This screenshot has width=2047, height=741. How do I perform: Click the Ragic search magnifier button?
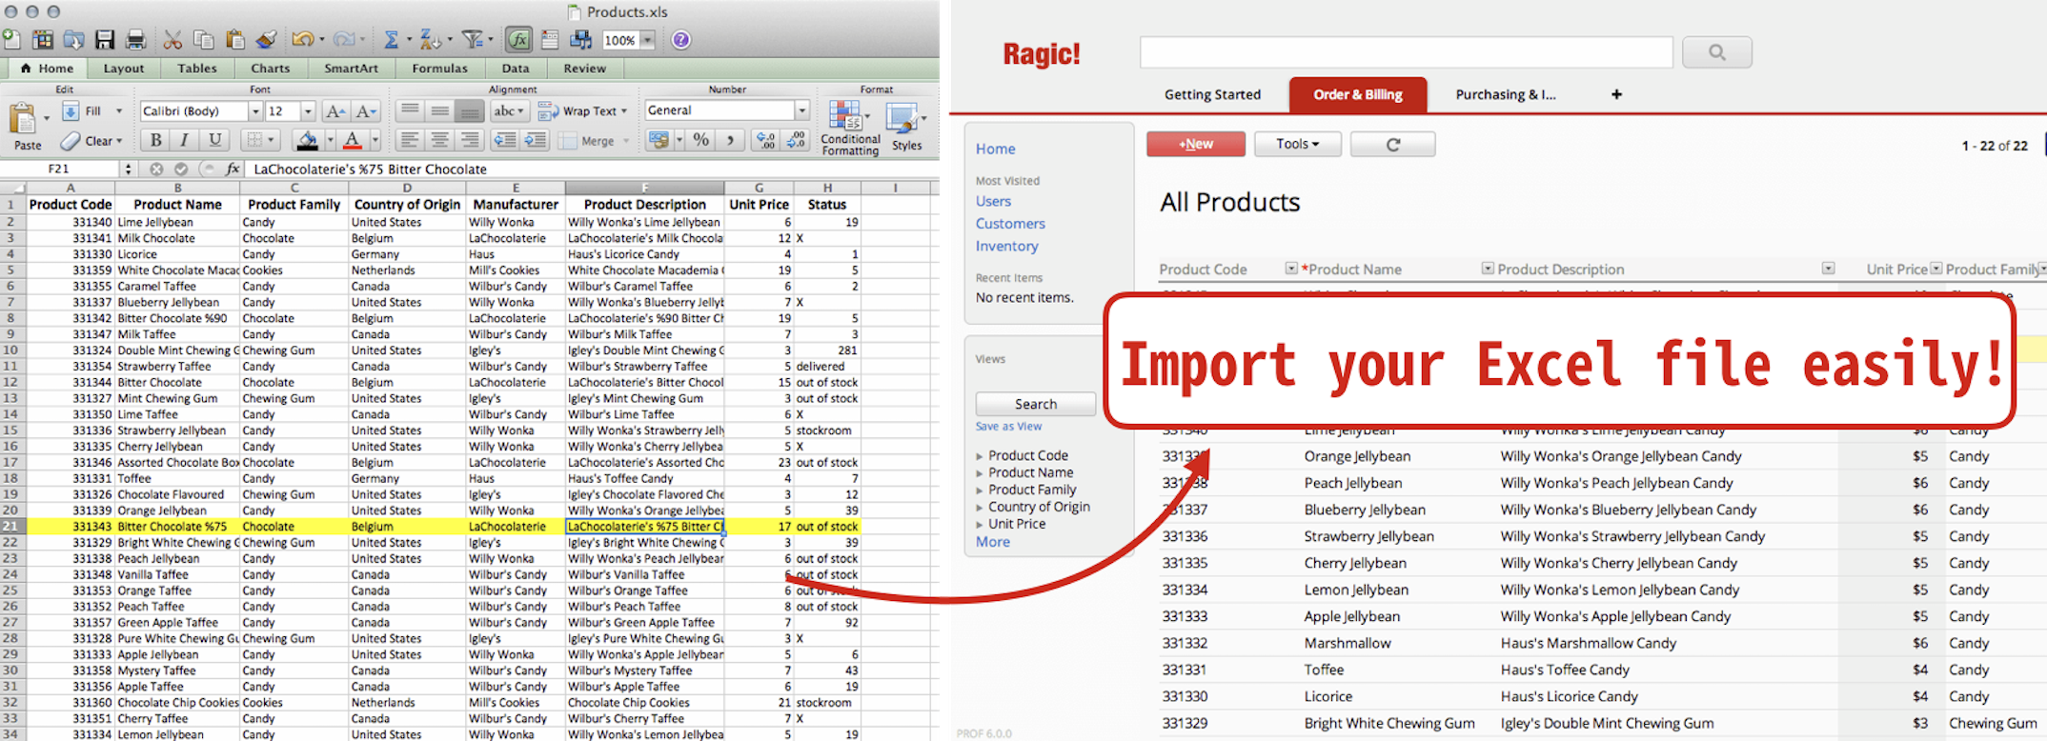1717,52
